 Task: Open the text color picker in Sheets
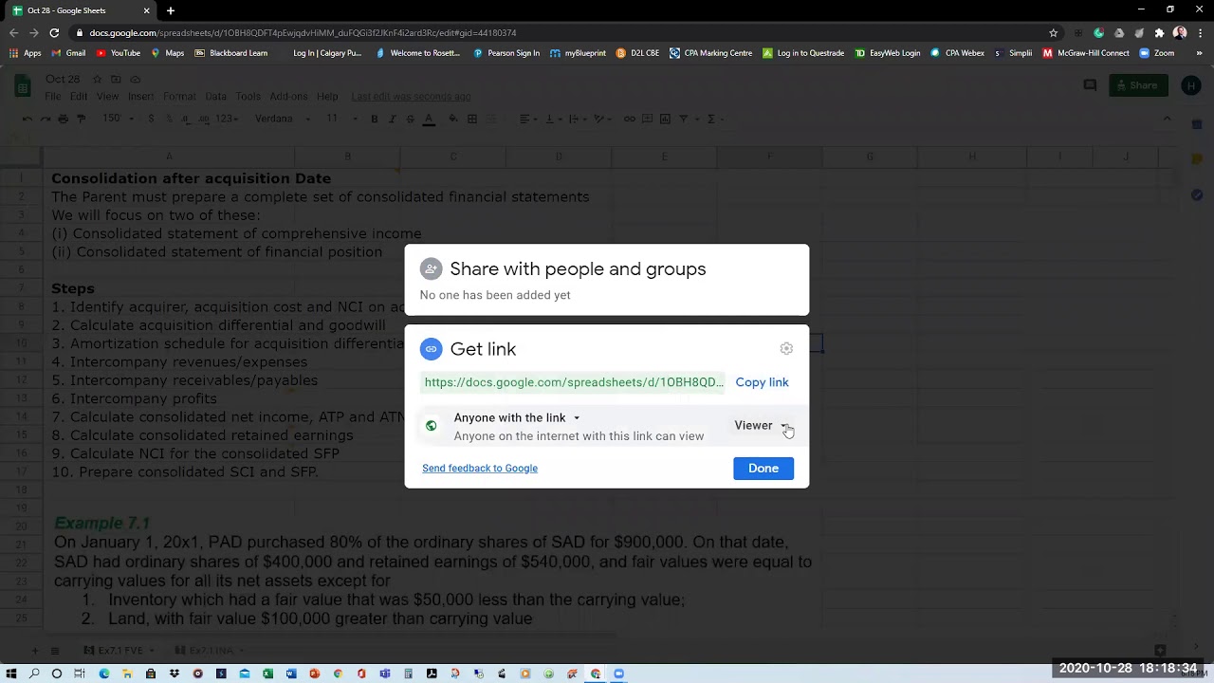pos(429,119)
